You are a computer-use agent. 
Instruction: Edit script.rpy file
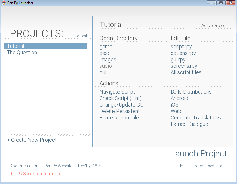181,47
